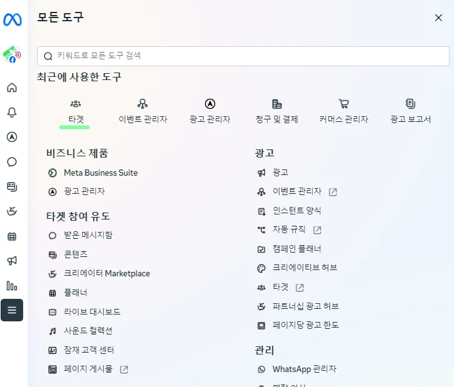Open WhatsApp 관리자 link

[304, 369]
